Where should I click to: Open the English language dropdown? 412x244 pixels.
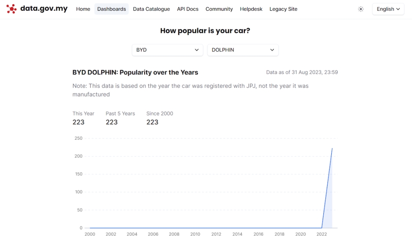[x=388, y=9]
